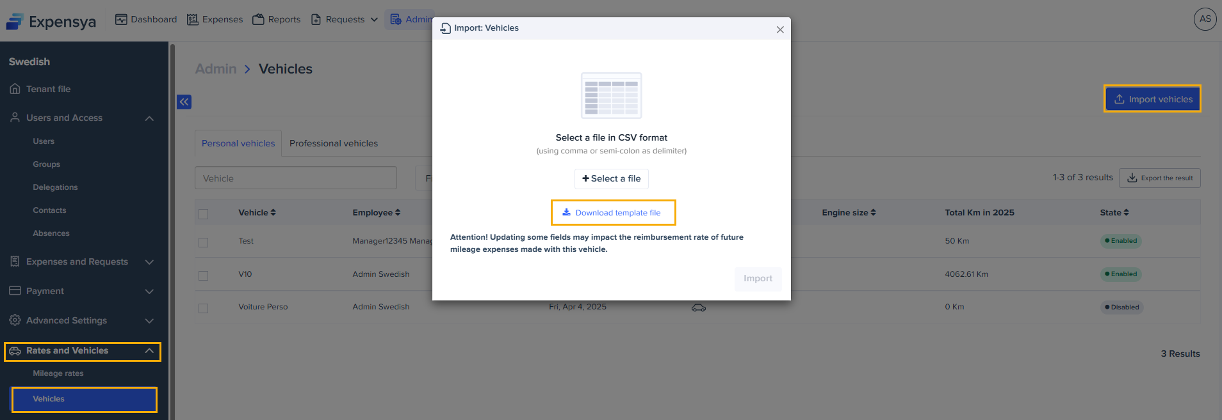Click the Expensya logo icon

[x=15, y=22]
